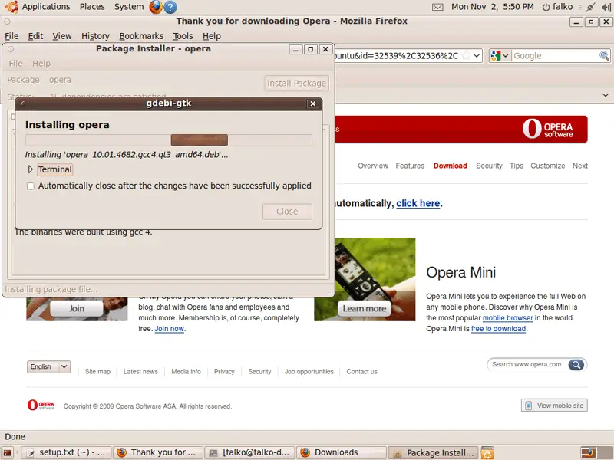Open the help icon in the top panel

pyautogui.click(x=170, y=7)
